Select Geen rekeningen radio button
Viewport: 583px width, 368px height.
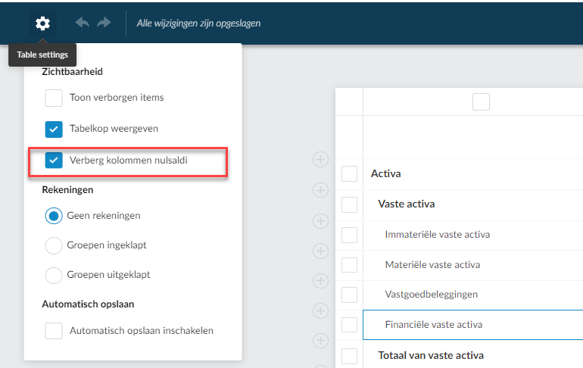(54, 216)
